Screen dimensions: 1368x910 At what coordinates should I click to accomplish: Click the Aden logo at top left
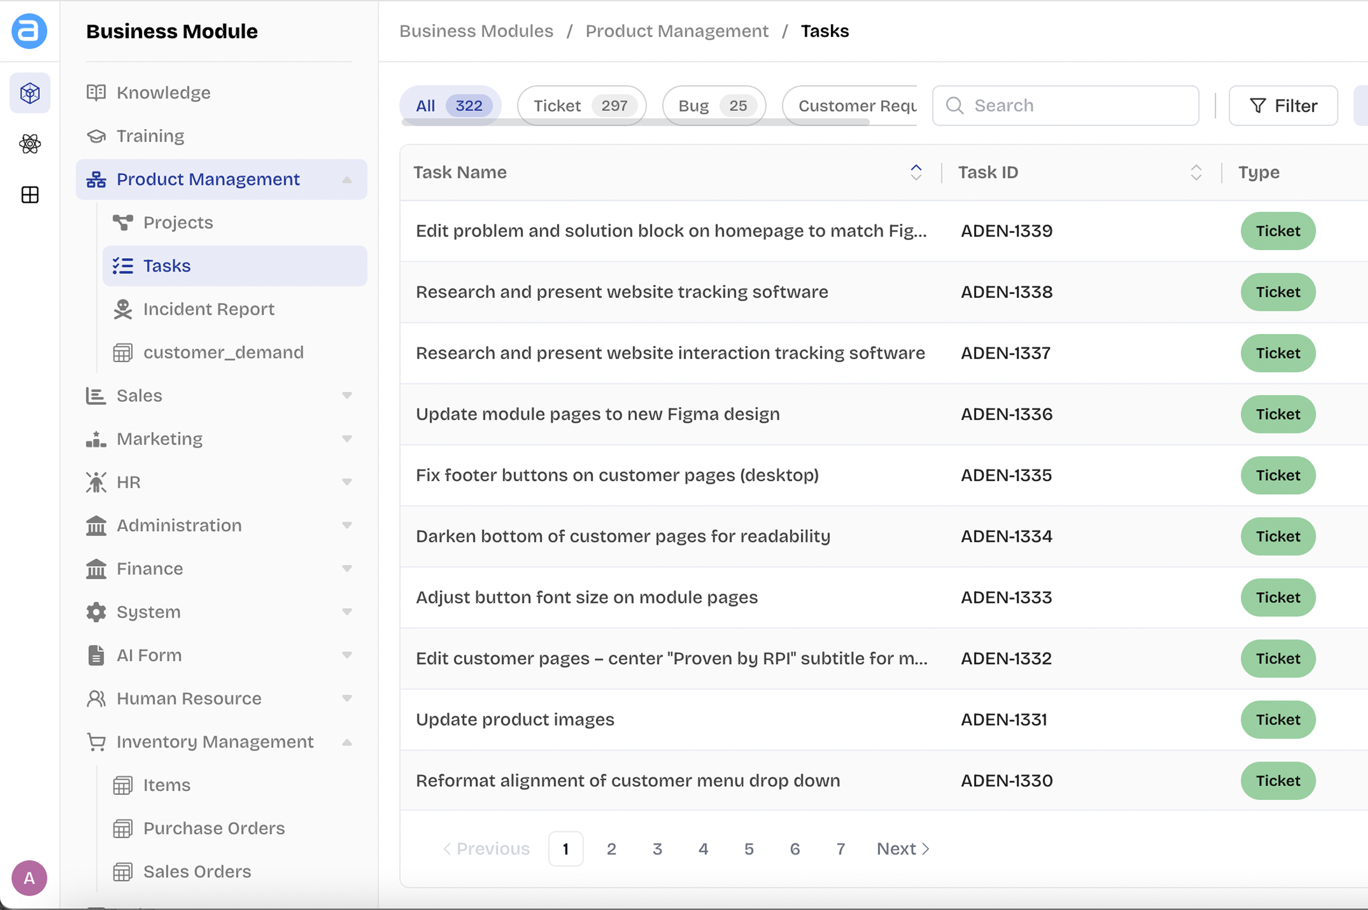(x=29, y=31)
